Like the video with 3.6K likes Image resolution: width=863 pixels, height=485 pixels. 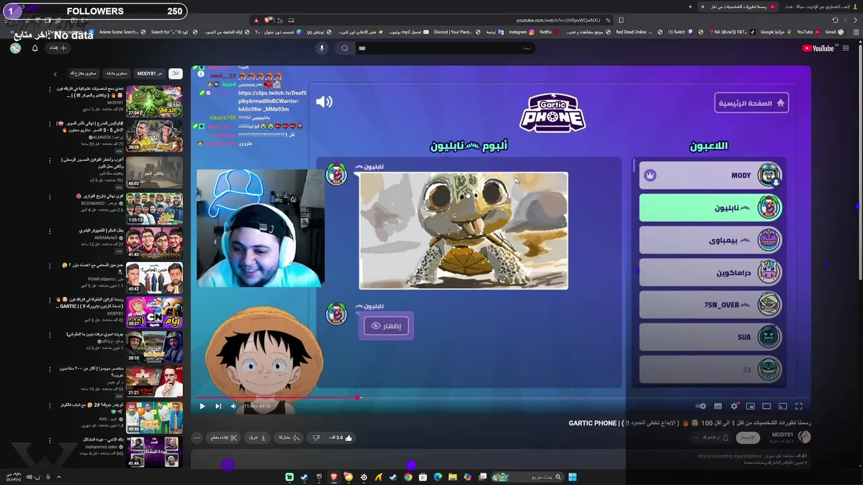pyautogui.click(x=340, y=438)
